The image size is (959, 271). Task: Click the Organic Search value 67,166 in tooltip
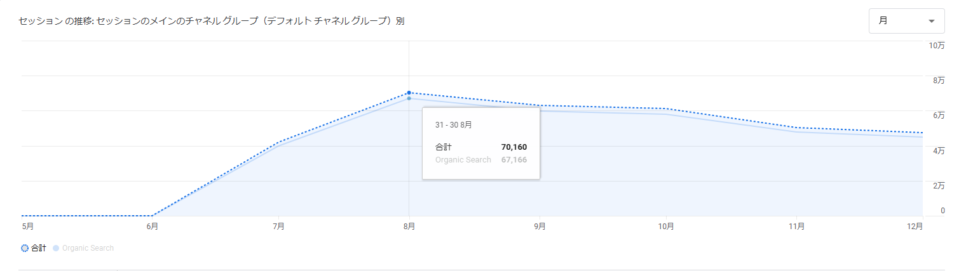coord(514,160)
